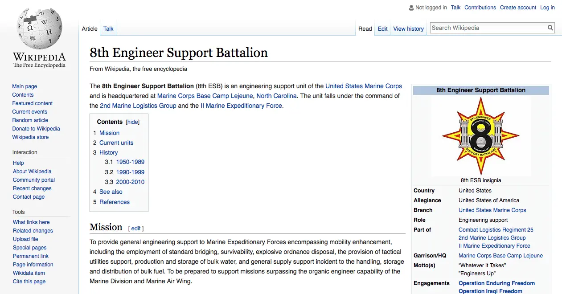
Task: Edit the Mission section
Action: point(136,229)
